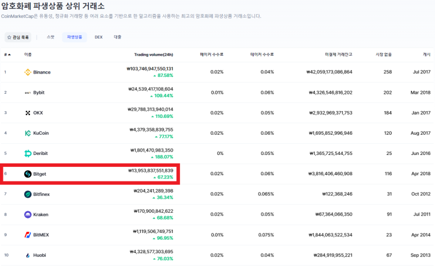Viewport: 435px width, 269px height.
Task: Click BitMEX taker fee 0.075%
Action: pyautogui.click(x=266, y=235)
